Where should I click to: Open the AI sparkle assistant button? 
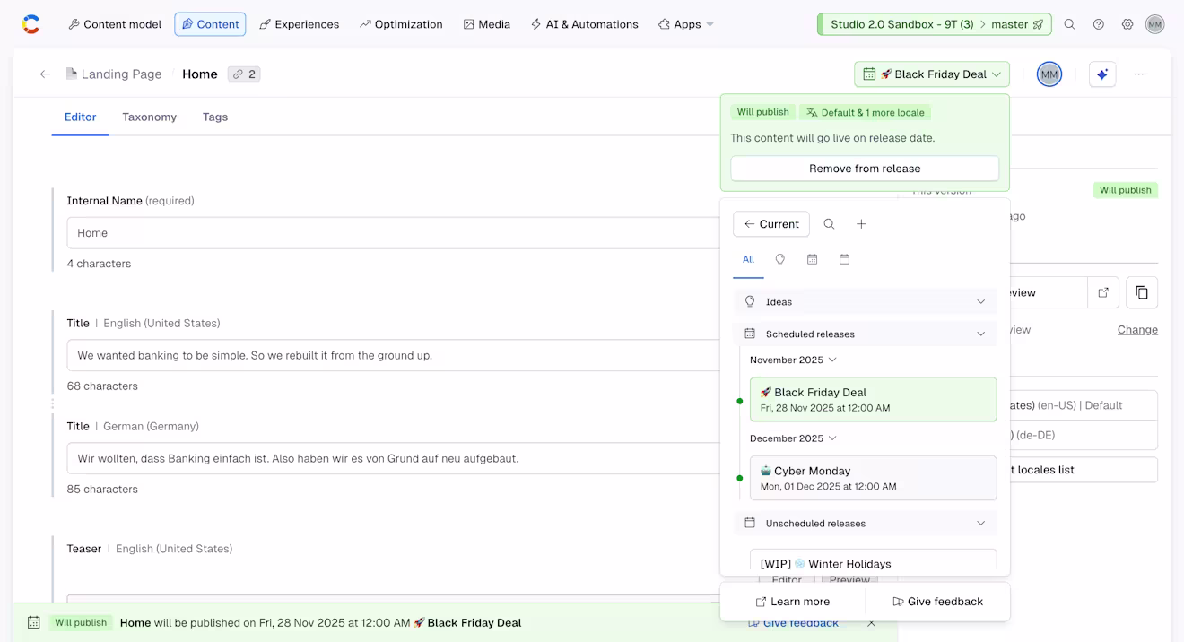coord(1102,74)
